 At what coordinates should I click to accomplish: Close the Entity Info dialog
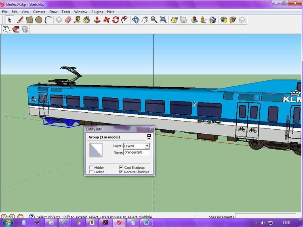click(151, 129)
